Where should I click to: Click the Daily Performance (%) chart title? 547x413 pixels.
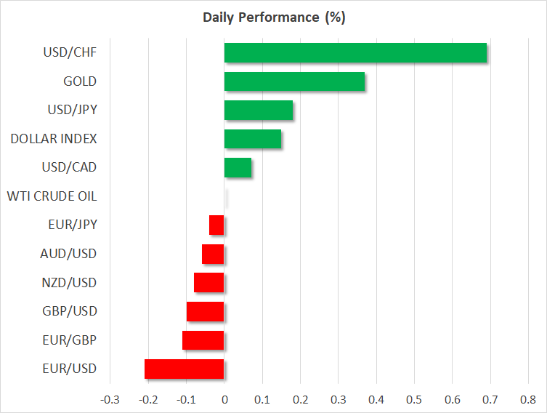tap(273, 17)
